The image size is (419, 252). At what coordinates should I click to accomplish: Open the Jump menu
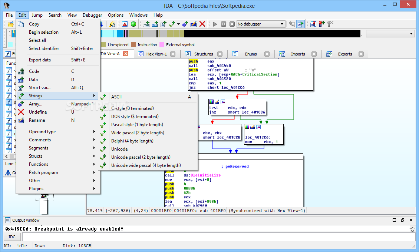pyautogui.click(x=37, y=15)
